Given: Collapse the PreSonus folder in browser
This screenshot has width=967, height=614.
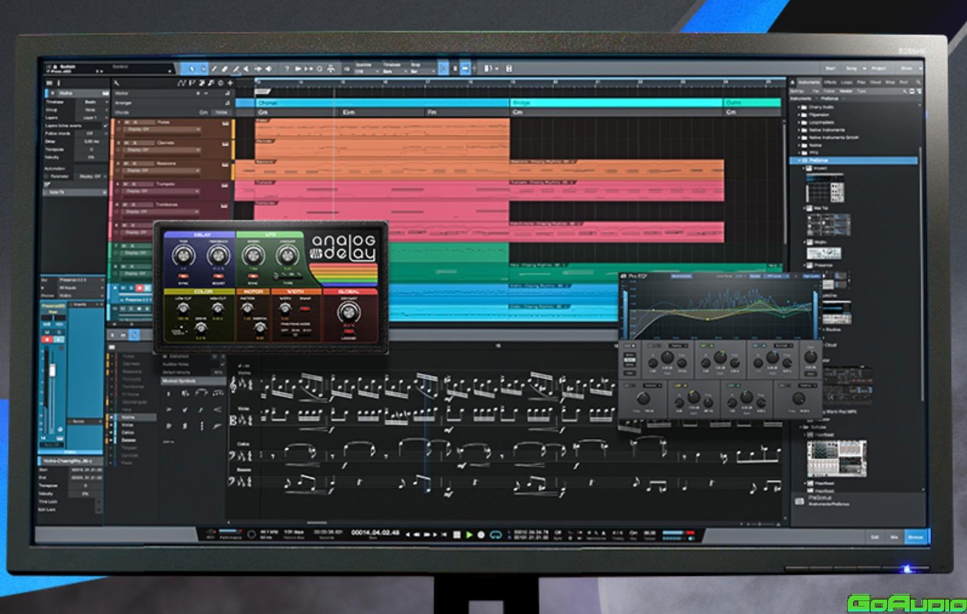Looking at the screenshot, I should 799,160.
